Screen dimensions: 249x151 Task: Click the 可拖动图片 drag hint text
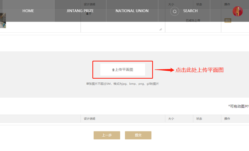pos(239,106)
